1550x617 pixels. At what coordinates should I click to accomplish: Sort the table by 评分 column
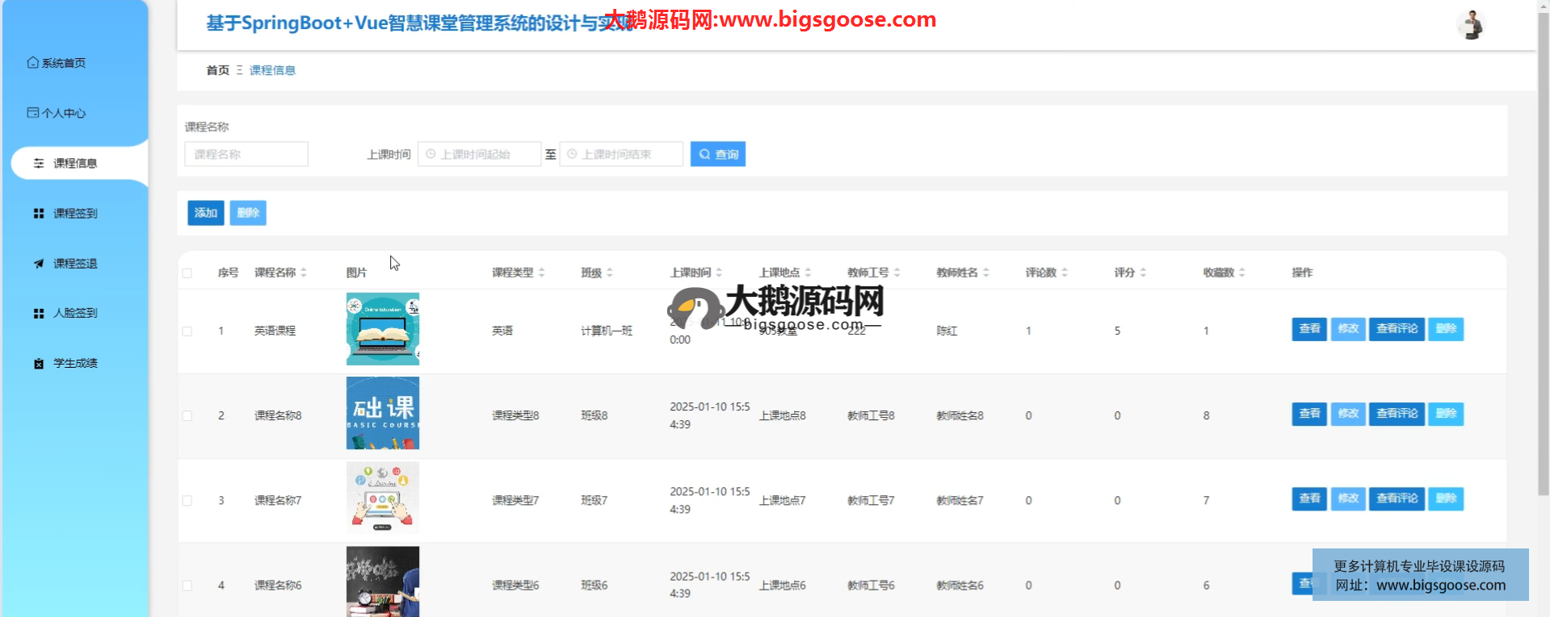point(1143,273)
